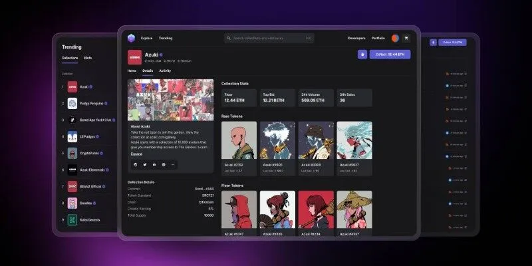The image size is (532, 266).
Task: Open Pudgy Penguins in Trending window
Action: 88,104
